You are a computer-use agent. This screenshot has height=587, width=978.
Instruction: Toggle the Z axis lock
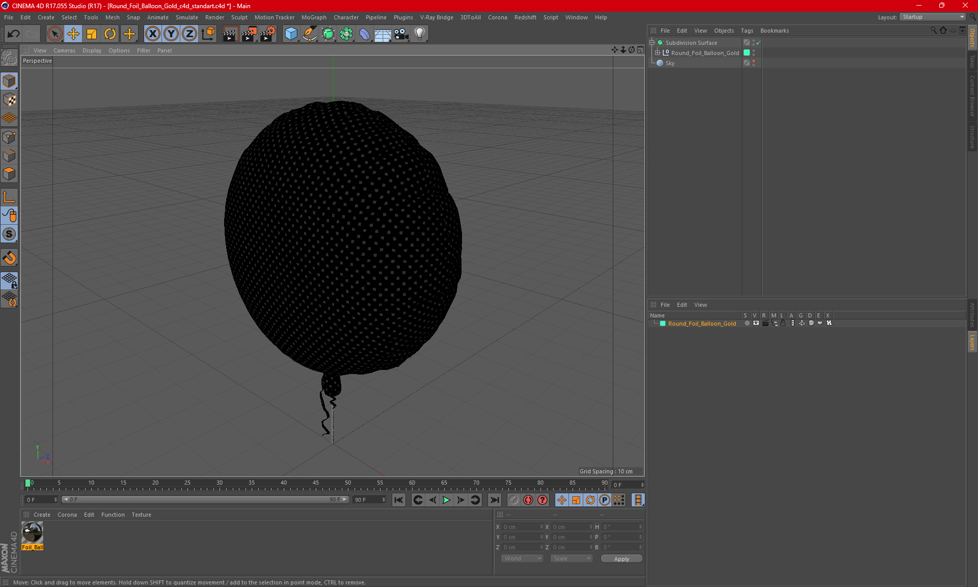tap(189, 34)
